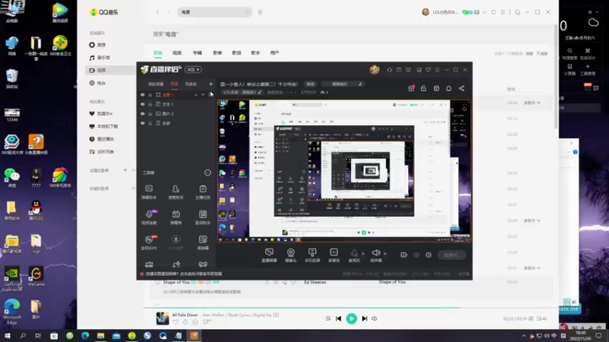Open 最近播放 in QQ Music sidebar
Screen dimensions: 609x342
click(105, 139)
